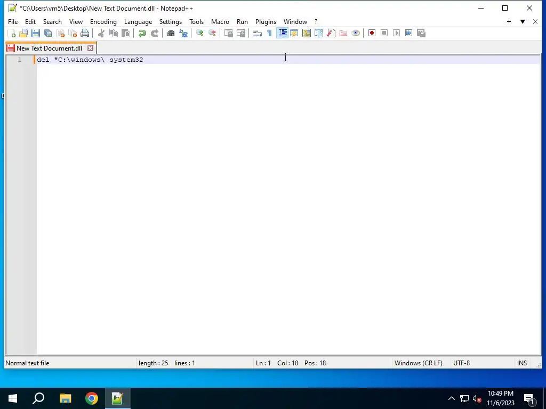Click the plus button in menu bar
Viewport: 546px width, 409px height.
point(509,21)
